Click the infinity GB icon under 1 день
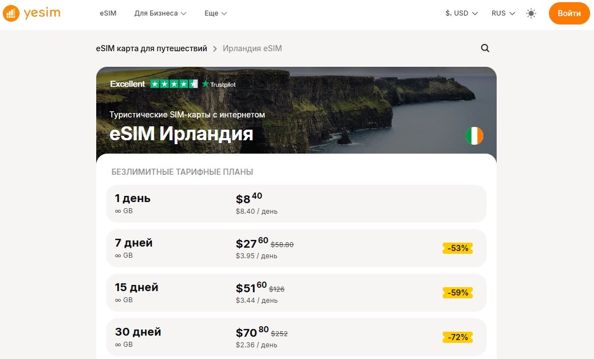This screenshot has width=594, height=359. click(117, 211)
